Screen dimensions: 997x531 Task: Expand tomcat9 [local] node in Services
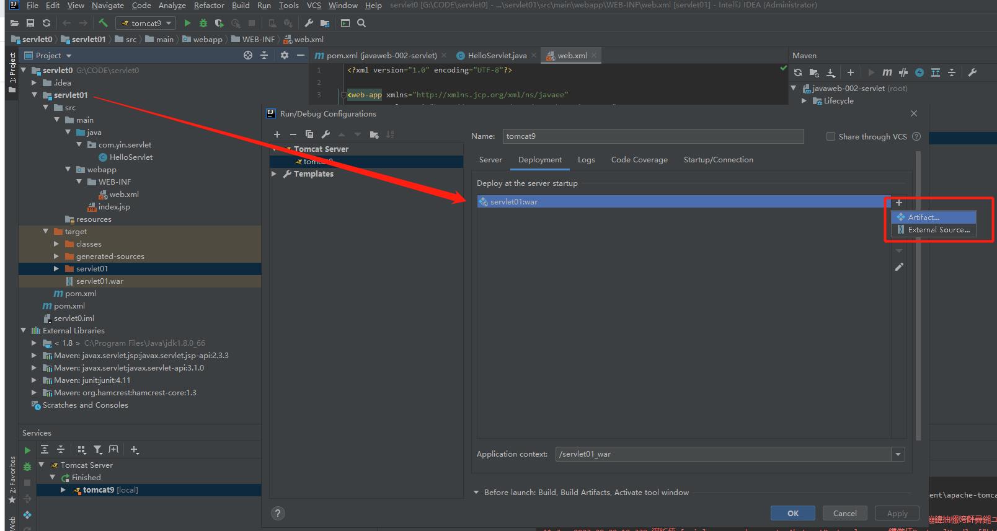tap(63, 490)
